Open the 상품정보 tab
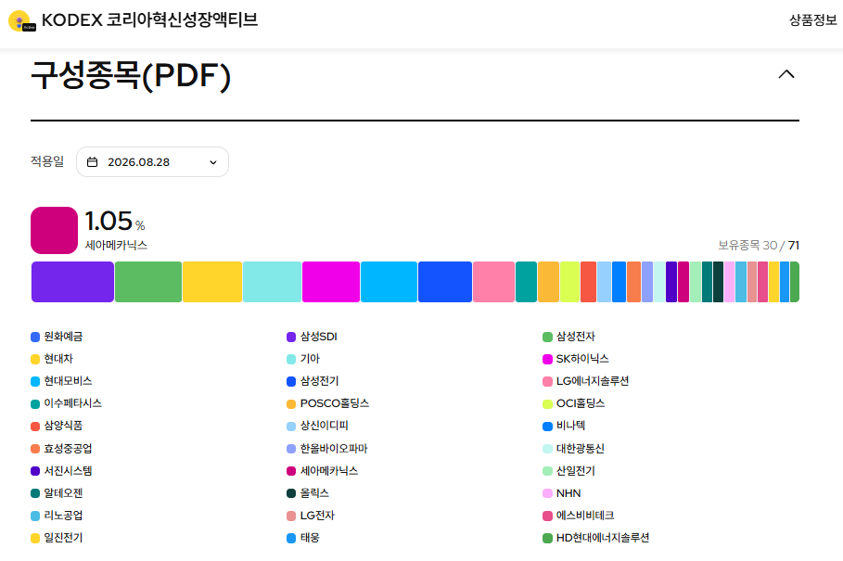 pos(812,19)
